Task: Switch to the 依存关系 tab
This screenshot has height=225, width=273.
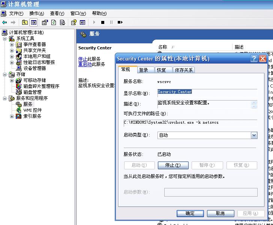Action: [x=184, y=70]
